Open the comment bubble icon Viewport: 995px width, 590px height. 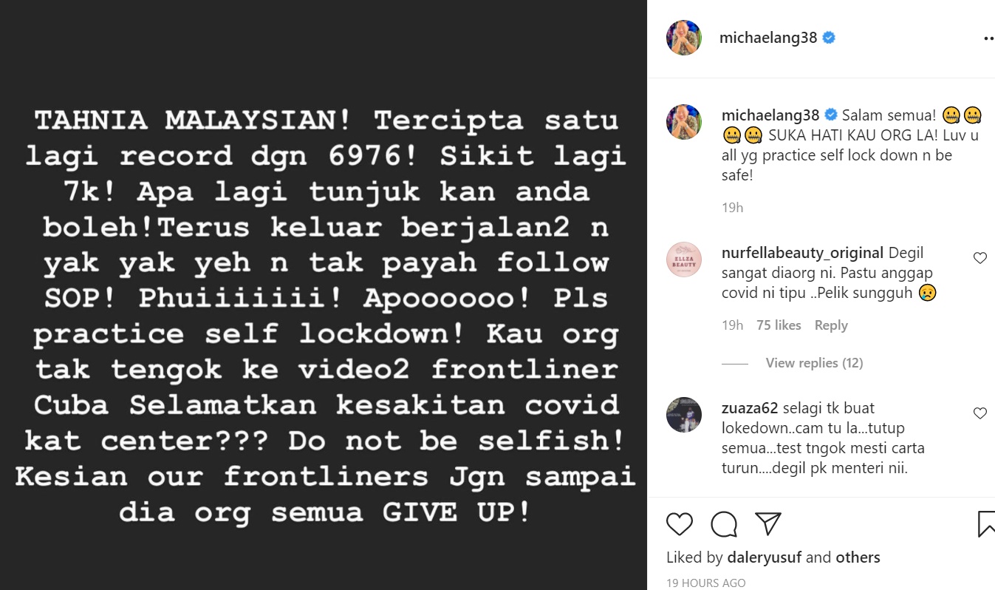tap(724, 524)
